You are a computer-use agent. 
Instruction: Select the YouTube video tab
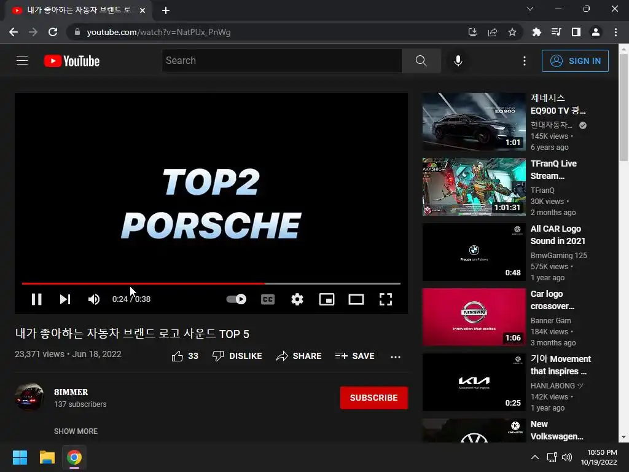point(79,10)
